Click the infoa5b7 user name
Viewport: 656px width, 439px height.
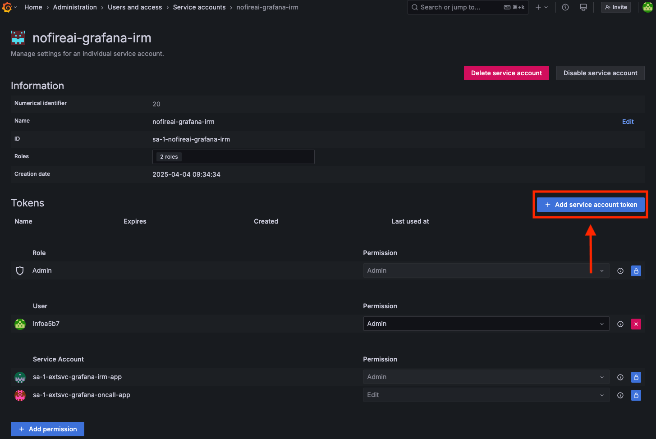point(46,324)
